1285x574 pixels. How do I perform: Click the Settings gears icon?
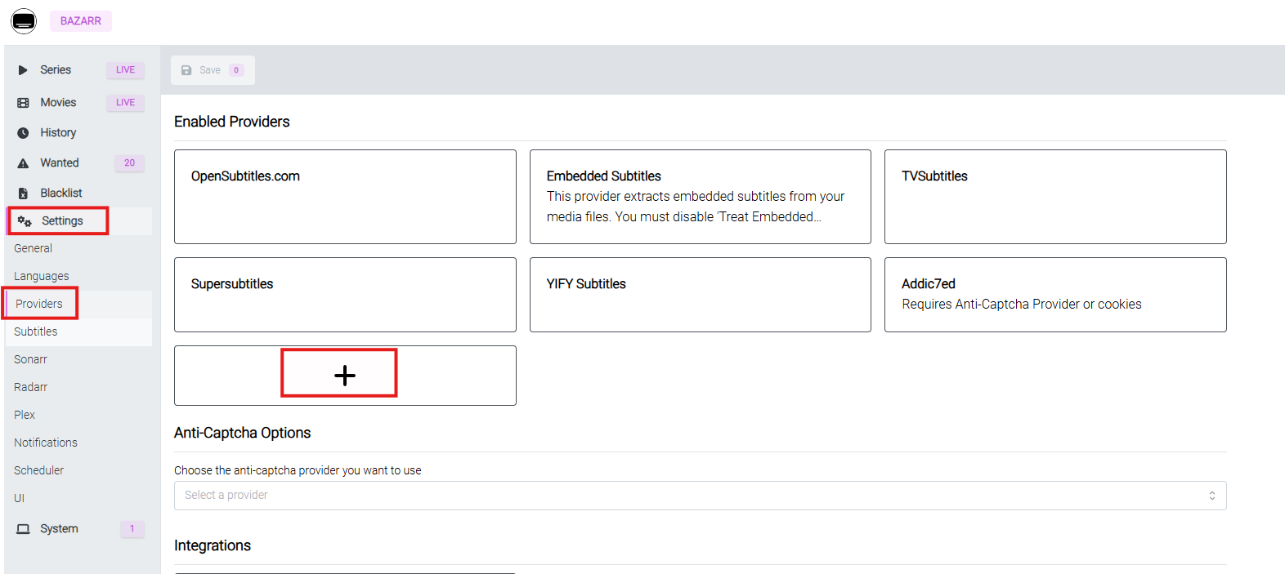tap(25, 221)
